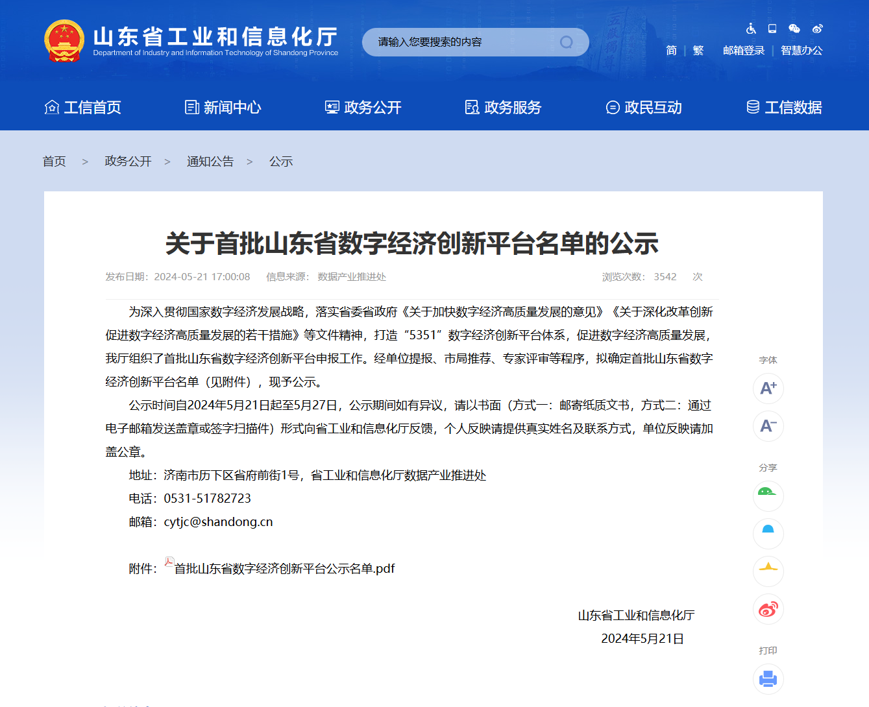Share the article via blue QQ icon
The image size is (869, 707).
[768, 534]
